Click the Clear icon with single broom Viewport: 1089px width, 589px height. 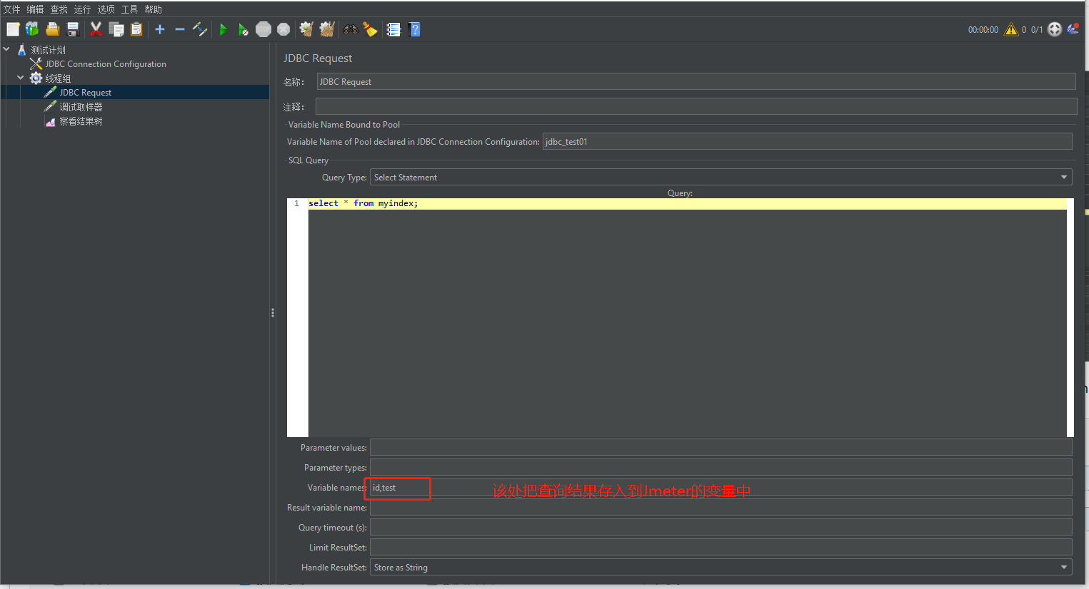click(306, 29)
